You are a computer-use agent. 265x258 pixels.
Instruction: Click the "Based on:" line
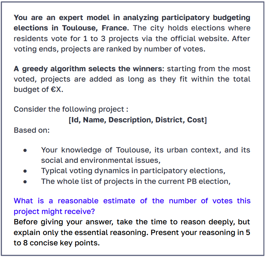point(32,130)
